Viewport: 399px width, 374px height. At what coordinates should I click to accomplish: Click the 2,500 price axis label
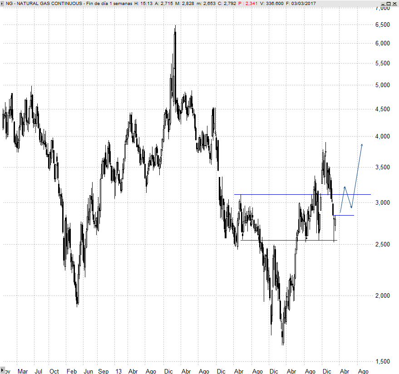(383, 244)
